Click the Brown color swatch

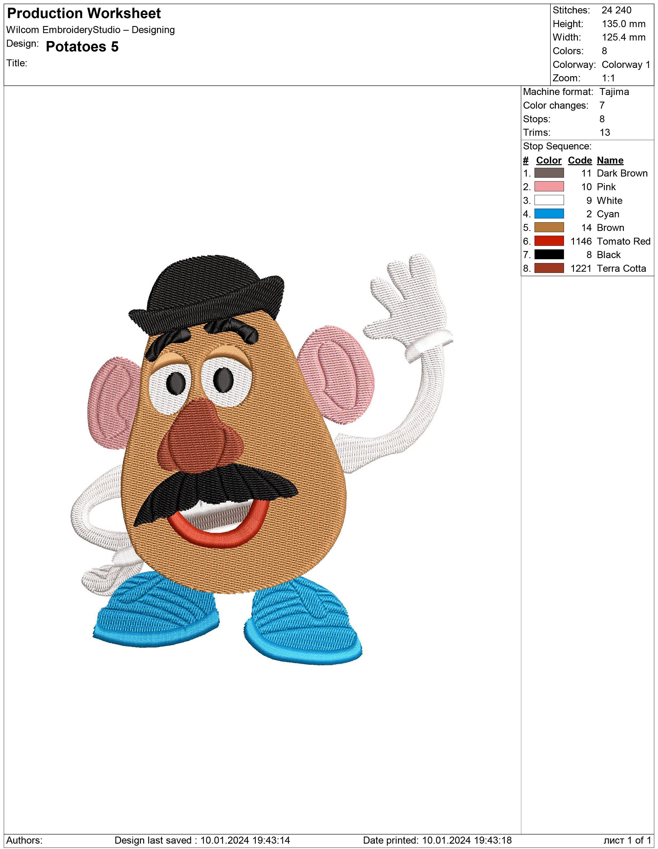tap(549, 228)
